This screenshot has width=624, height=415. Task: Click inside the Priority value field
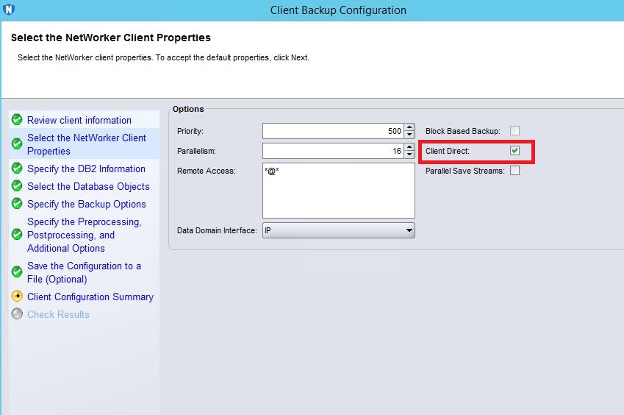click(334, 131)
